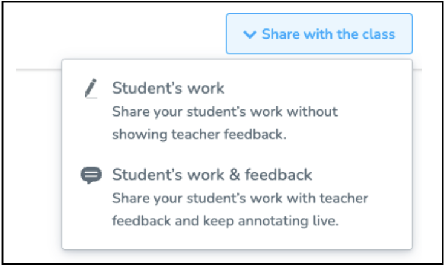This screenshot has width=444, height=267.
Task: Click the 'Share your student's work with teacher' line
Action: 240,198
